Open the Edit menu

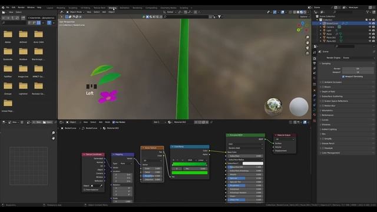[14, 8]
